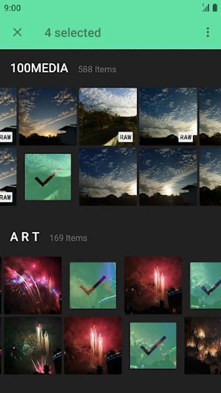Open the three-dot overflow menu
The height and width of the screenshot is (393, 221).
(207, 32)
